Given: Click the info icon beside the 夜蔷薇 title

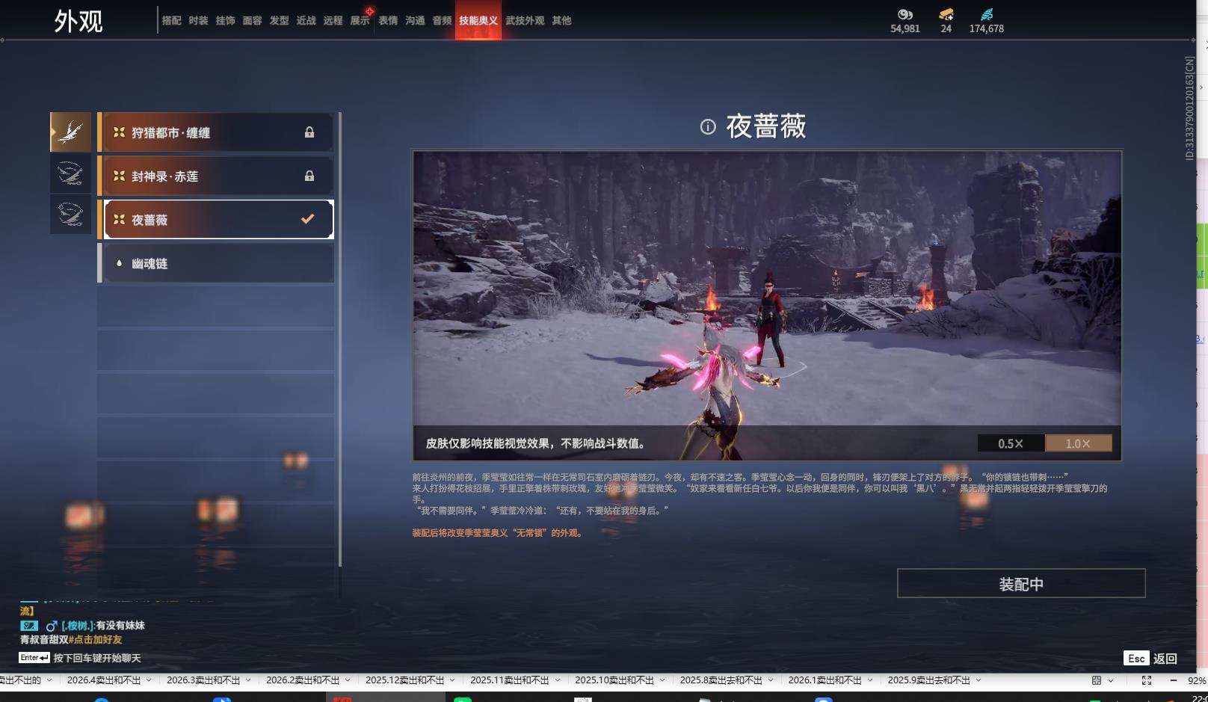Looking at the screenshot, I should (708, 127).
